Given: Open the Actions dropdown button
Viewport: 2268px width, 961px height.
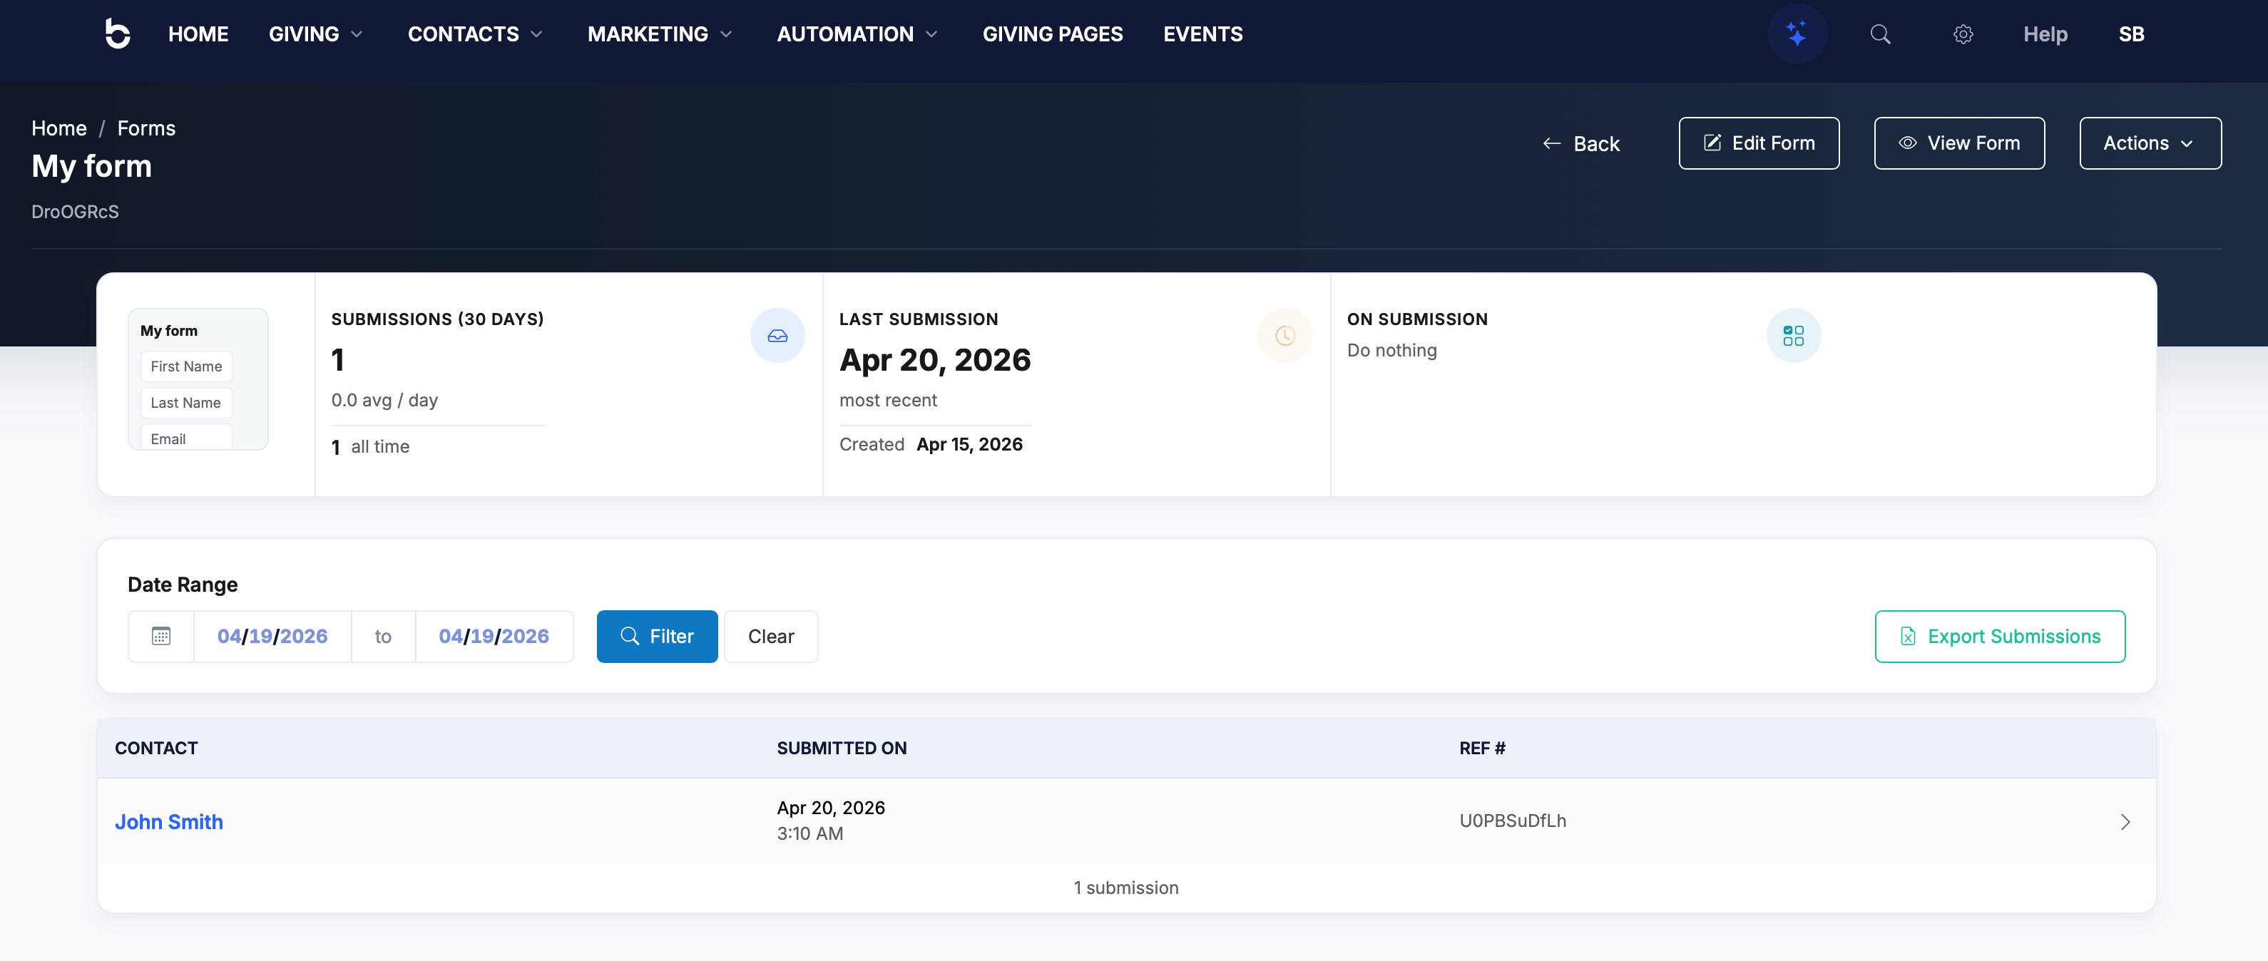Looking at the screenshot, I should 2149,143.
